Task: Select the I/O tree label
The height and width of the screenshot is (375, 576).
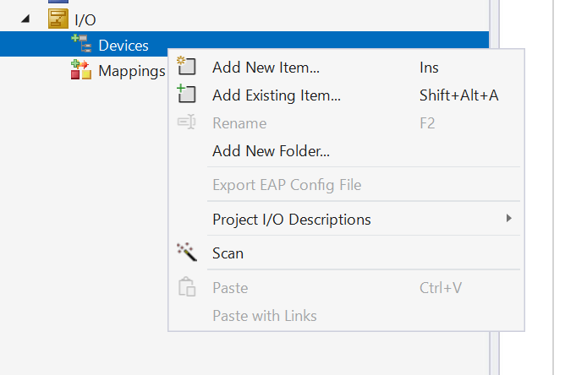Action: point(85,19)
